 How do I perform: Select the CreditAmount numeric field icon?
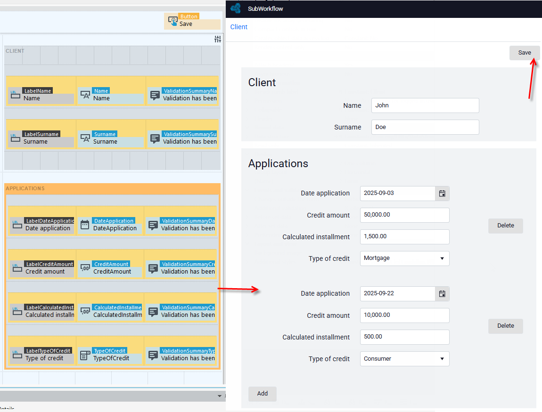point(85,267)
